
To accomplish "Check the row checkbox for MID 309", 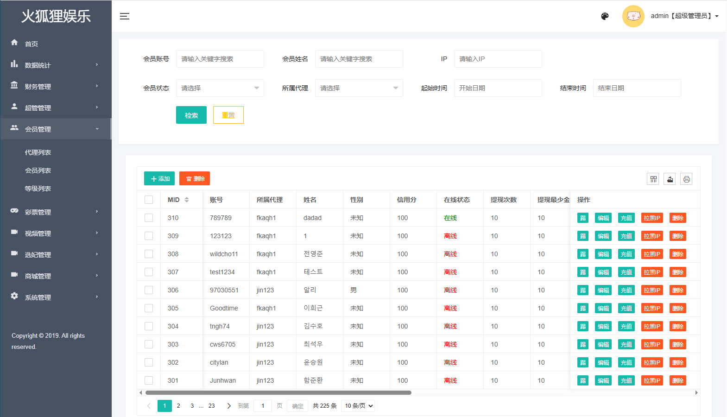I will click(149, 236).
